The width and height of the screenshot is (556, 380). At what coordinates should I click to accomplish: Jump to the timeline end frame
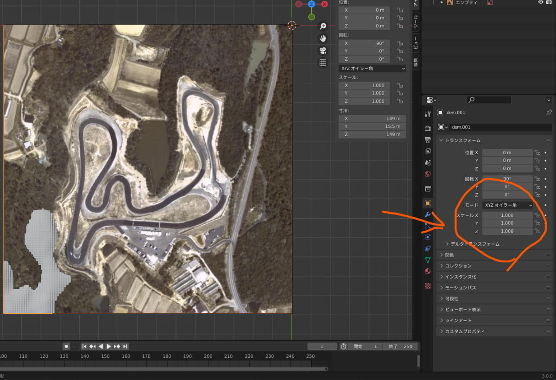coord(125,346)
